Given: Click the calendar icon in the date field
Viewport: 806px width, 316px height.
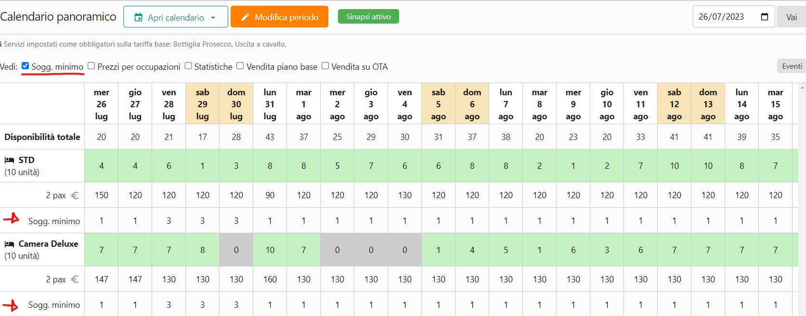Looking at the screenshot, I should pyautogui.click(x=764, y=17).
